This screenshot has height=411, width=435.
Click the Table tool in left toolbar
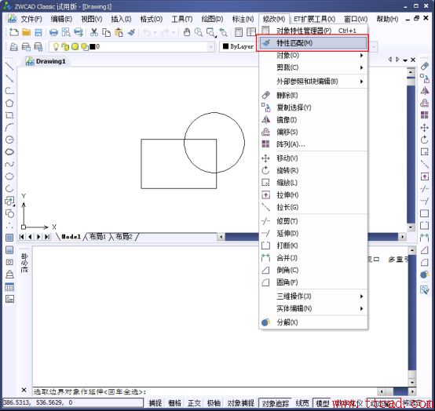[x=9, y=287]
